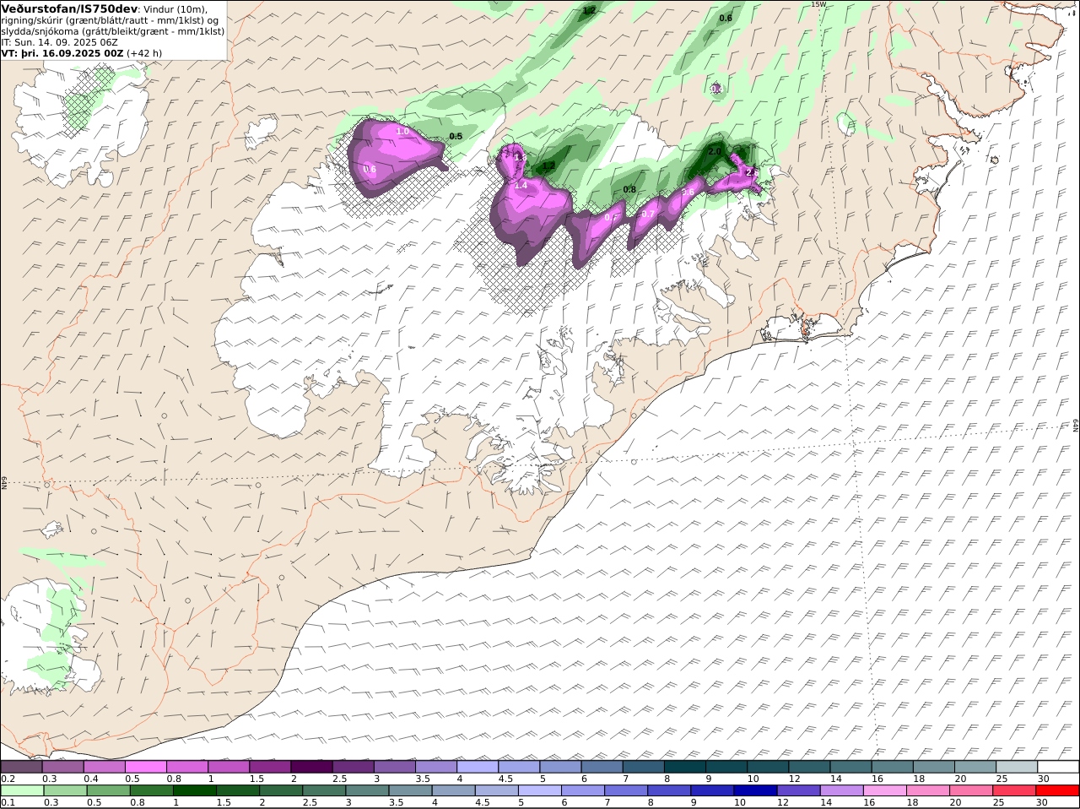This screenshot has height=809, width=1080.
Task: Pick the white upper legend swatch after 30
Action: coord(1058,767)
